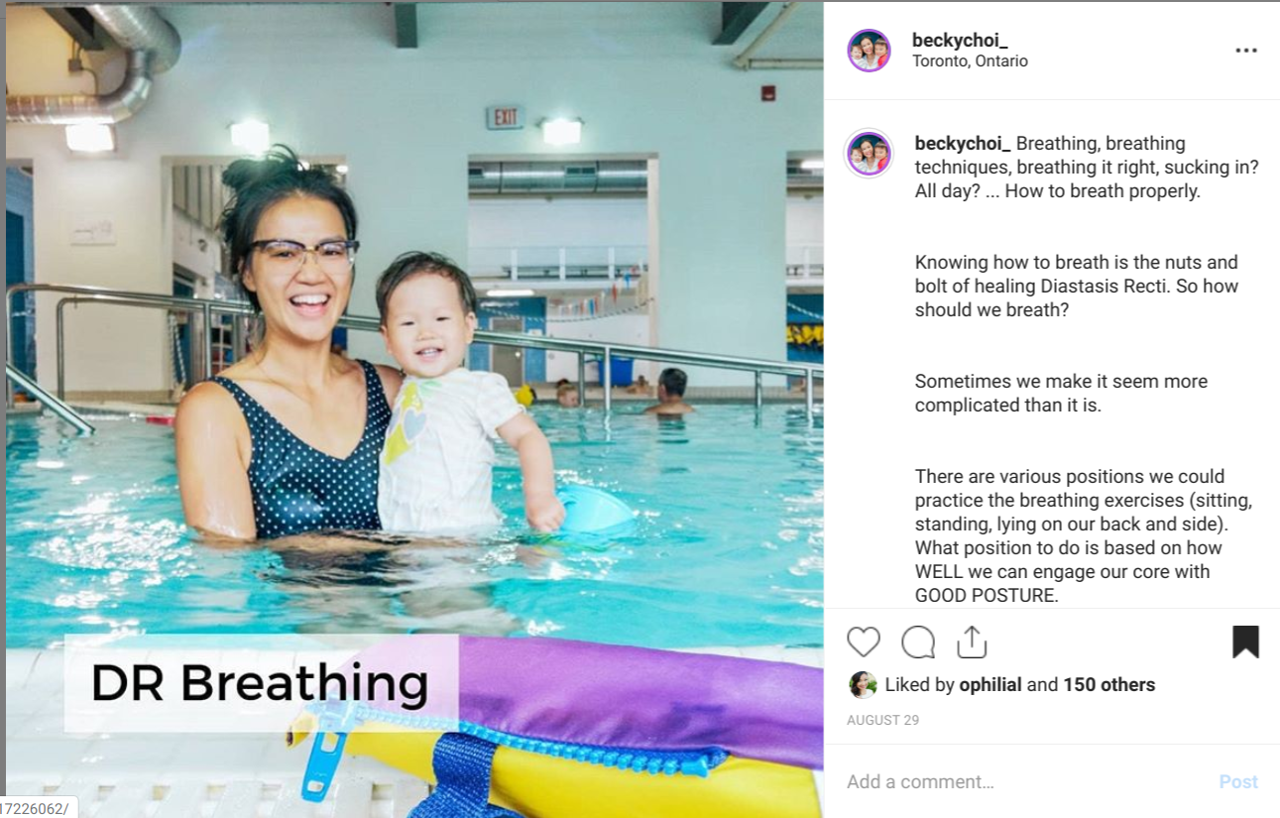Click the Post comment button

pos(1238,781)
